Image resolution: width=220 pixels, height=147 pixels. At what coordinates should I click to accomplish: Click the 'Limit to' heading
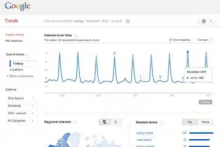[x=11, y=90]
